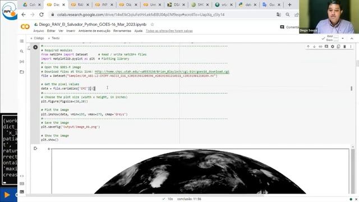The image size is (359, 202).
Task: Open cell editor settings gear icon
Action: point(333,47)
